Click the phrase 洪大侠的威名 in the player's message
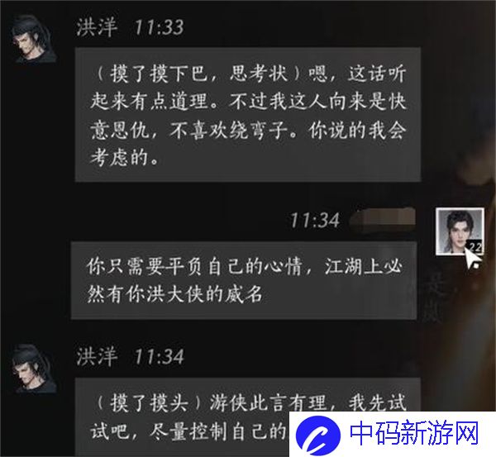This screenshot has height=457, width=496. (x=203, y=294)
